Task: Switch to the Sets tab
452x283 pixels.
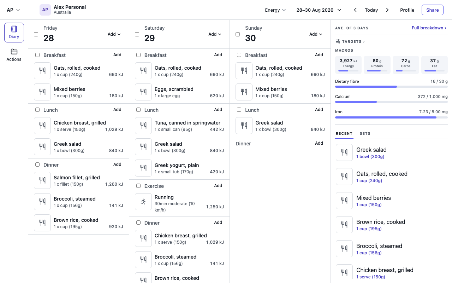Action: (365, 133)
